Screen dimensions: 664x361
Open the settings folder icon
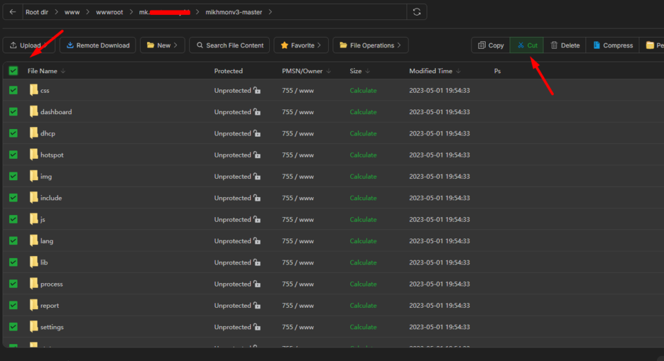click(x=34, y=327)
